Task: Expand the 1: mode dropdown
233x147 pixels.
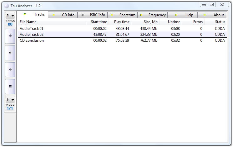Action: coord(10,100)
